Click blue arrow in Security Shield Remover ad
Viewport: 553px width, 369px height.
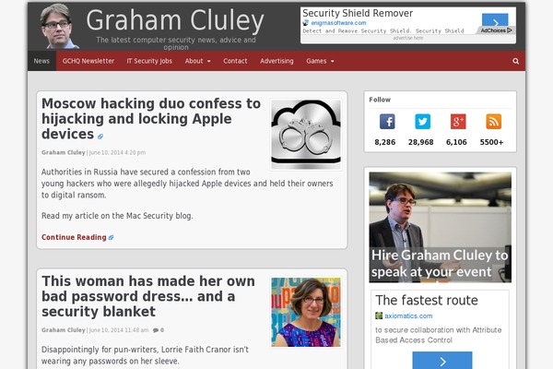495,20
